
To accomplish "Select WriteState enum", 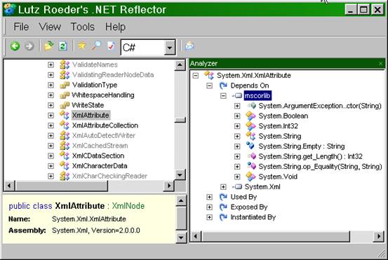I will [88, 105].
